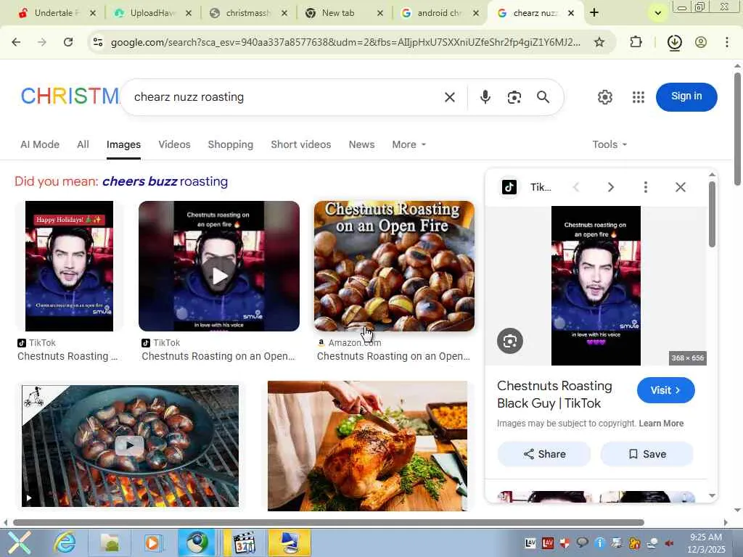Click the page vertical scrollbar thumb

(x=737, y=128)
